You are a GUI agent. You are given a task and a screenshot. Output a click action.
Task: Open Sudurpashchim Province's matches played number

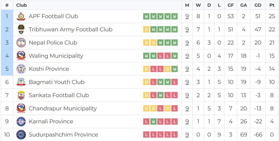tap(187, 134)
